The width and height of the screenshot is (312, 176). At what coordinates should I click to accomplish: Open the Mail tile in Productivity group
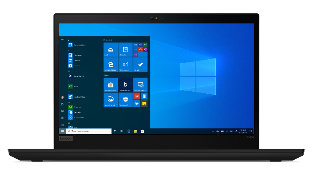111,50
